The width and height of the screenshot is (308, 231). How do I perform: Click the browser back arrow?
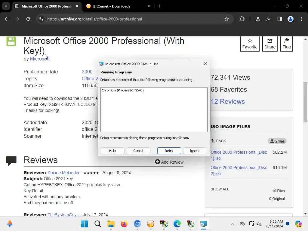tap(7, 19)
